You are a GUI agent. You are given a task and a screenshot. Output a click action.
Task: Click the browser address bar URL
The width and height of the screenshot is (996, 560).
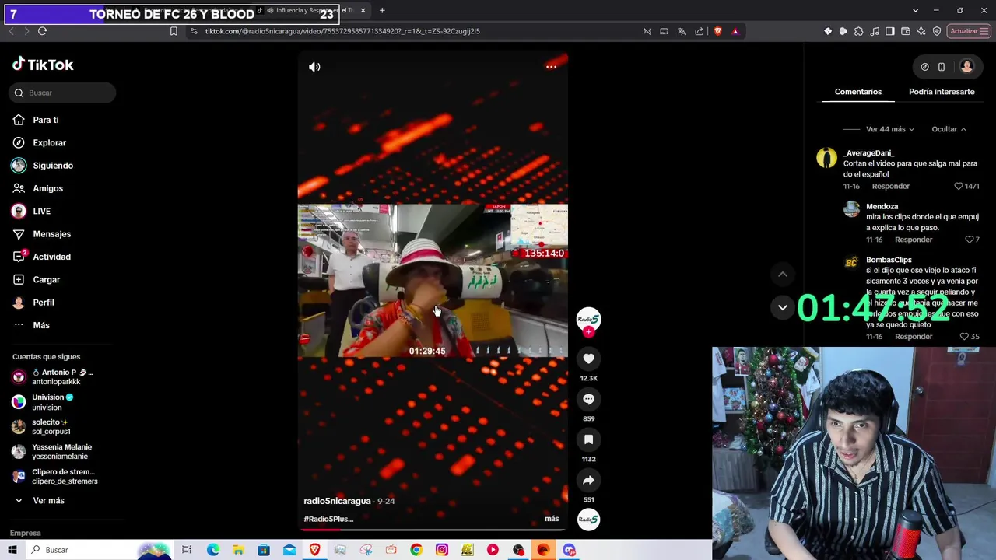[342, 31]
